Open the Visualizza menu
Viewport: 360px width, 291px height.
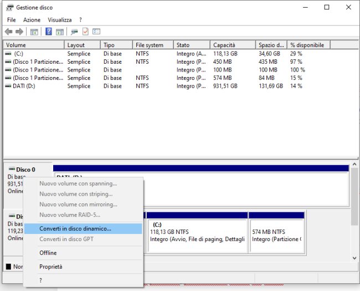60,20
